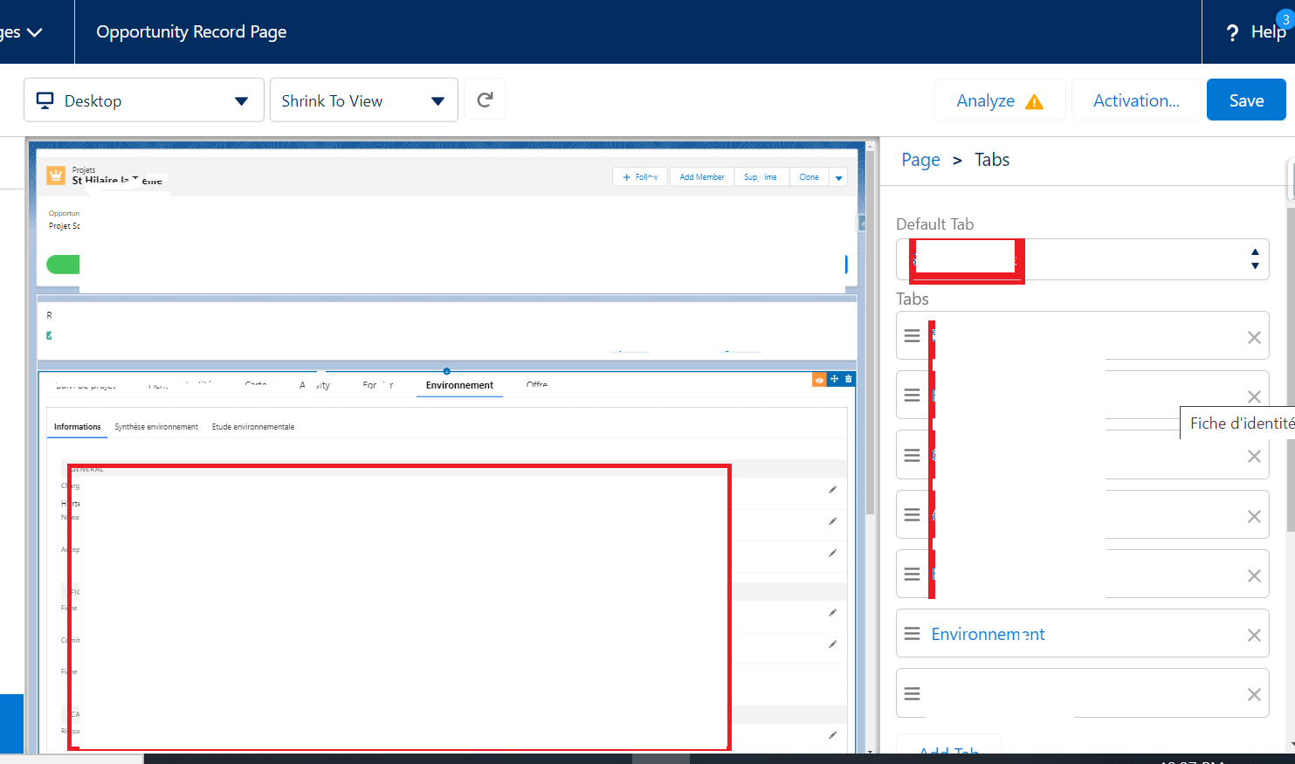
Task: Select the Environnement tab on the canvas
Action: tap(459, 385)
